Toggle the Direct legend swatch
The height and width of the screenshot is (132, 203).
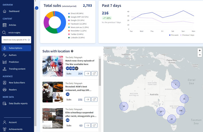point(69,13)
